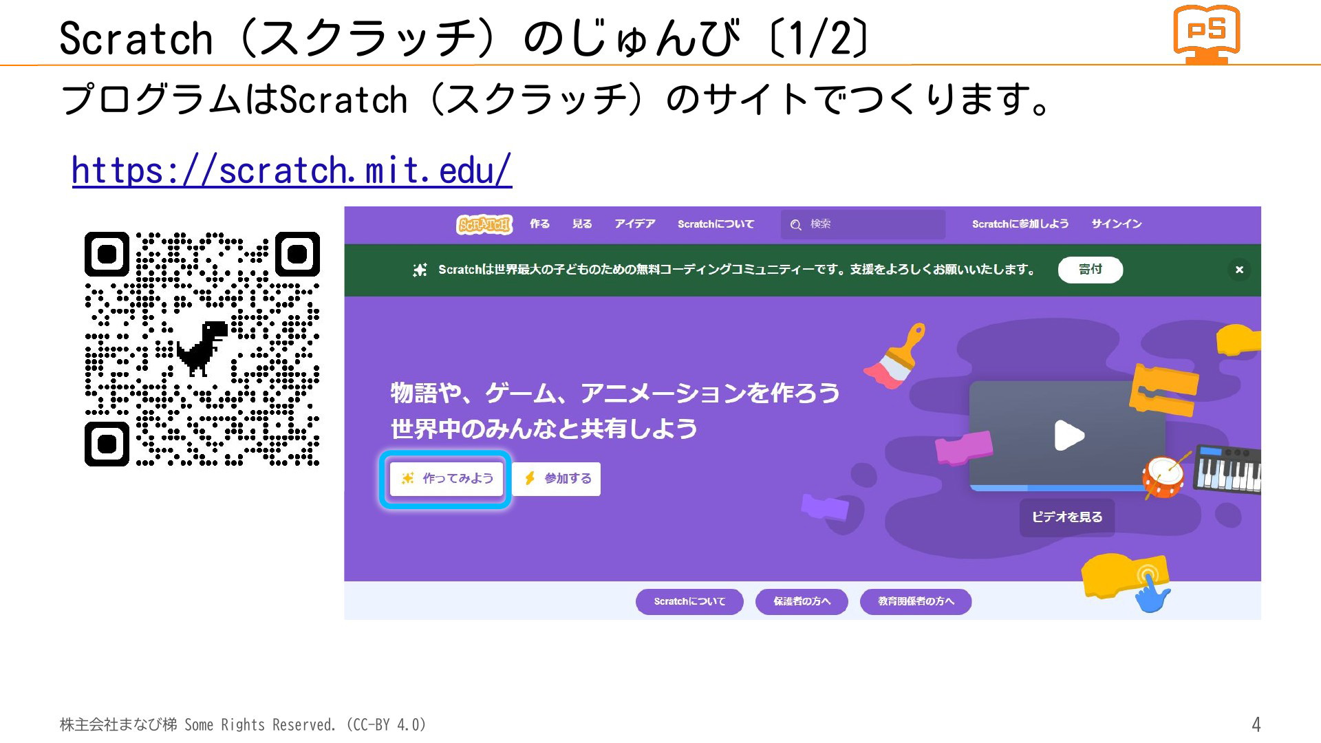Viewport: 1321px width, 743px height.
Task: Open Scratchについて in the top navbar
Action: pos(716,224)
